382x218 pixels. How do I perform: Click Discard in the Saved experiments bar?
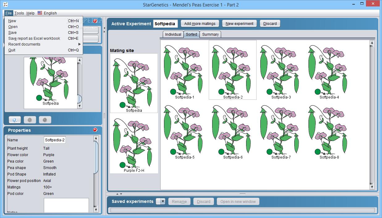pos(204,201)
